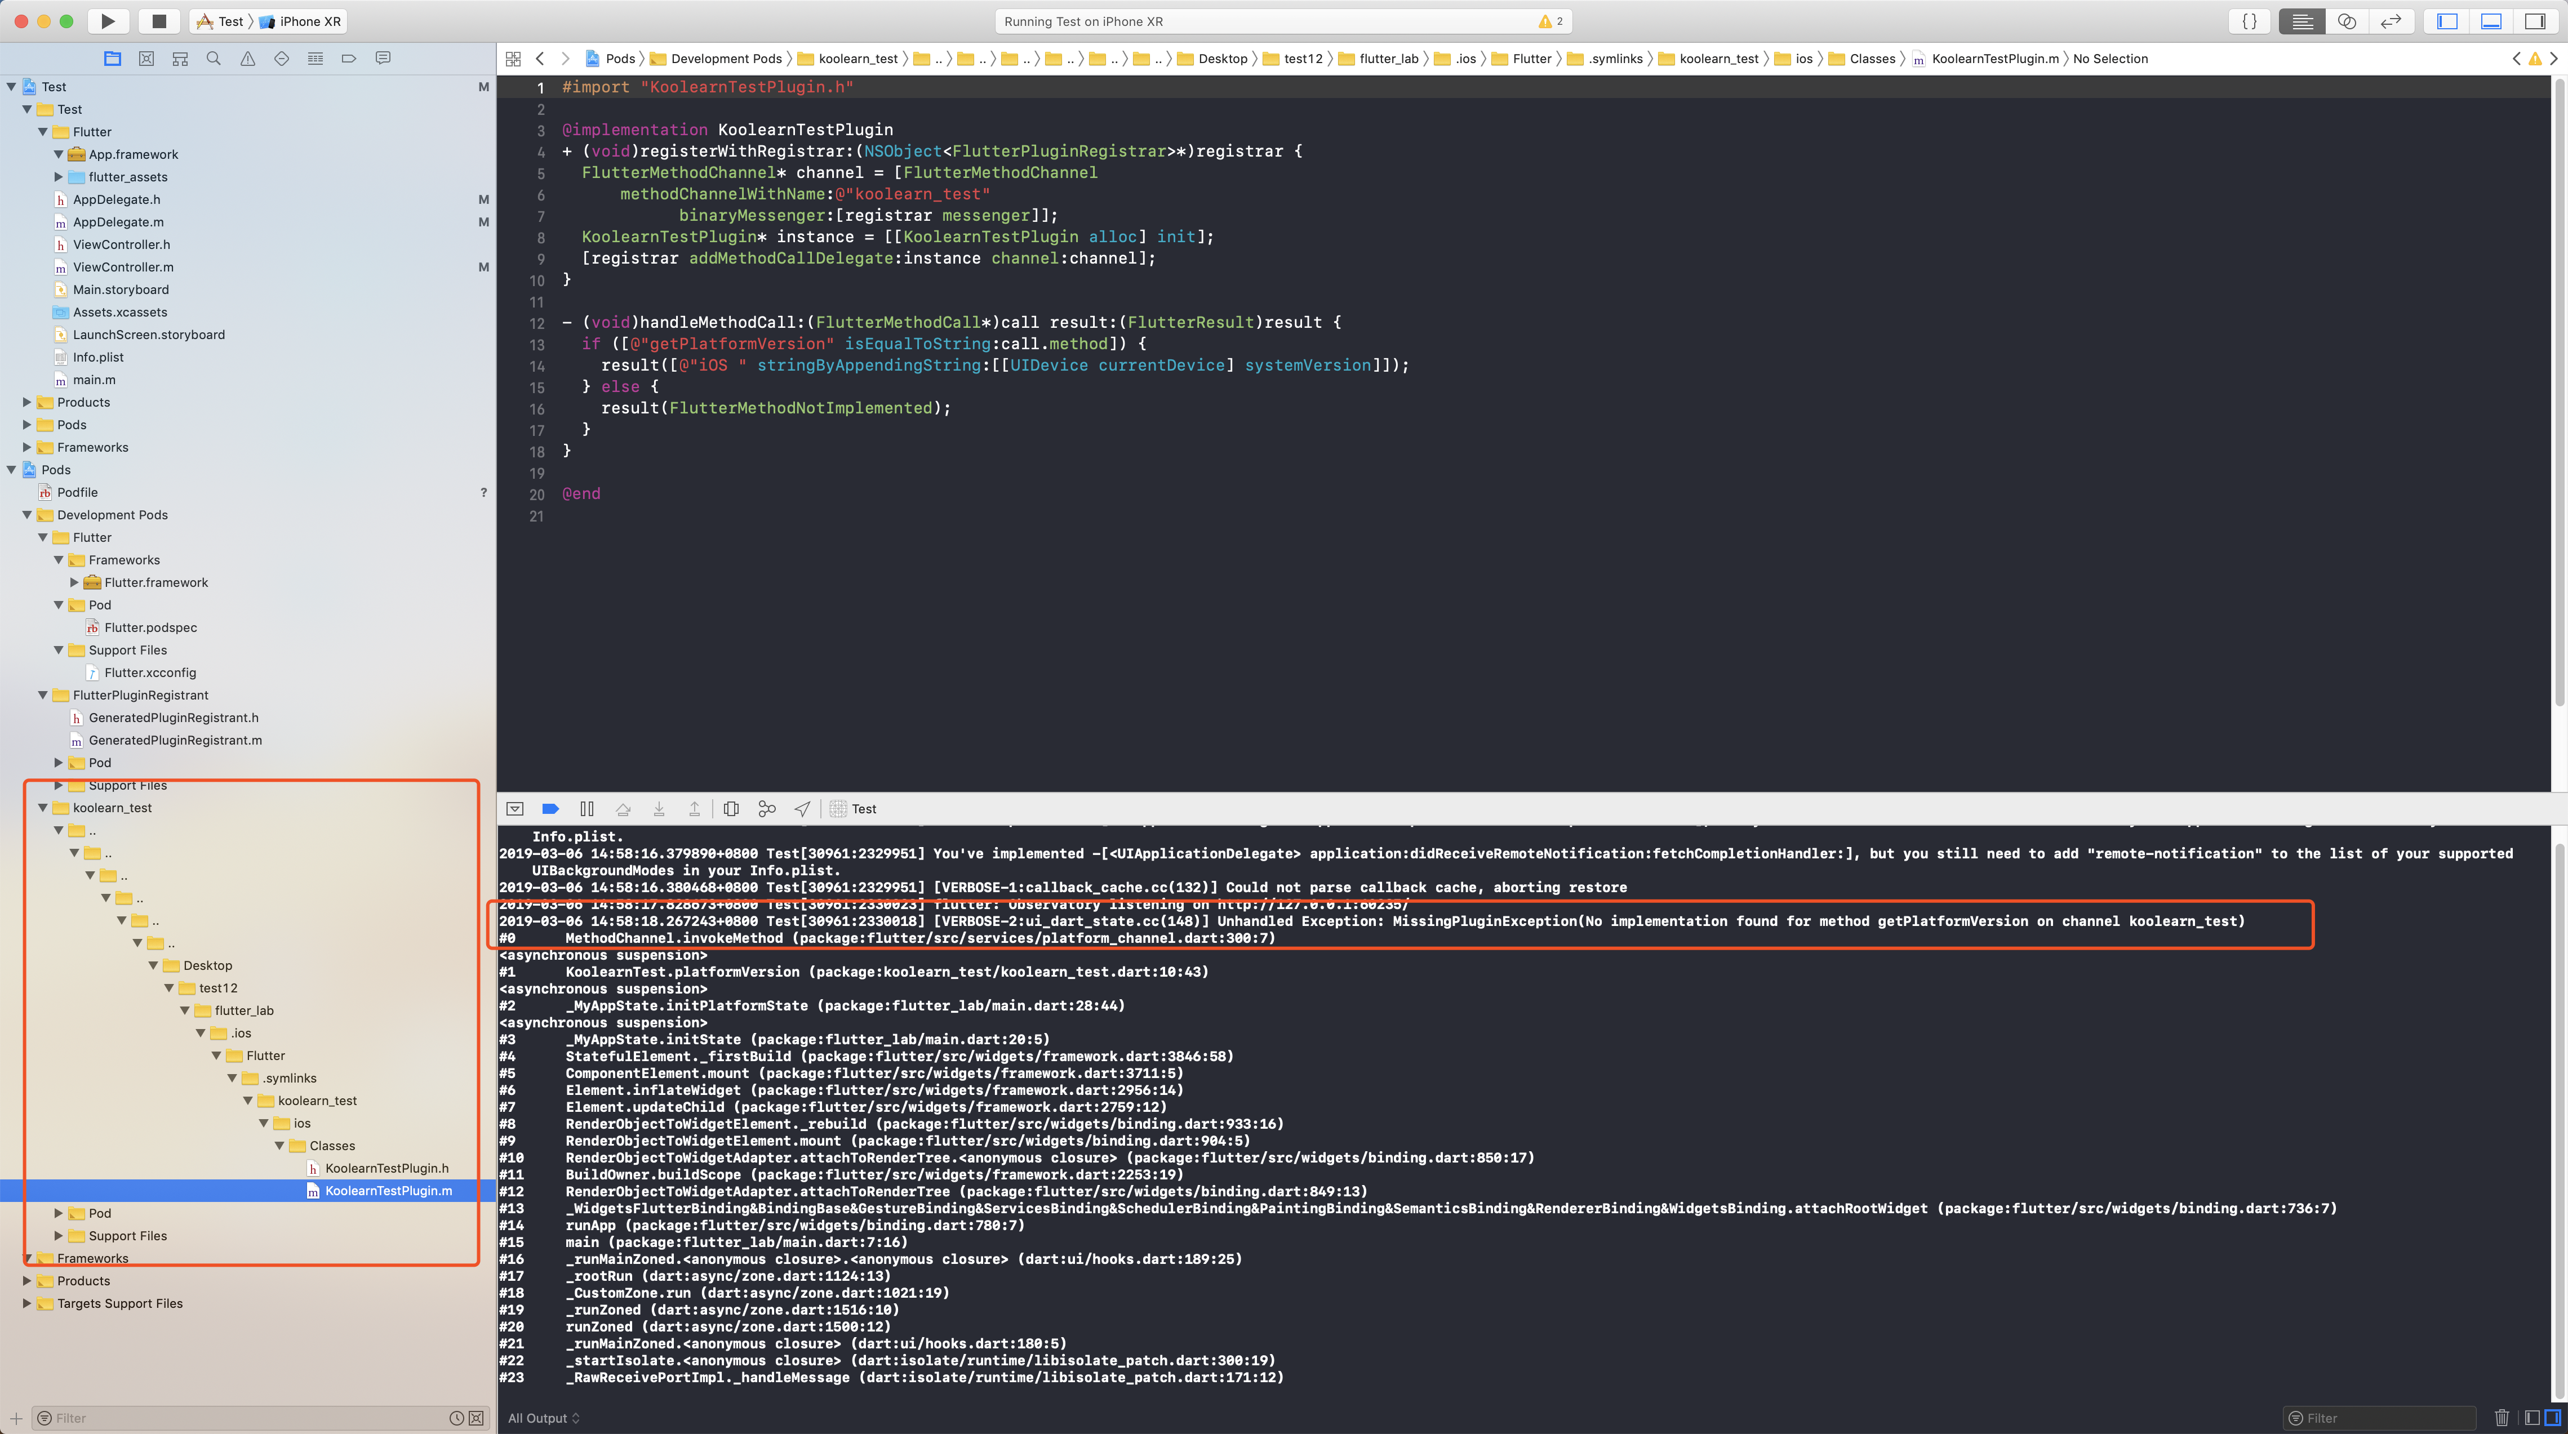Image resolution: width=2568 pixels, height=1434 pixels.
Task: Switch to Assistant editor mode
Action: click(x=2347, y=21)
